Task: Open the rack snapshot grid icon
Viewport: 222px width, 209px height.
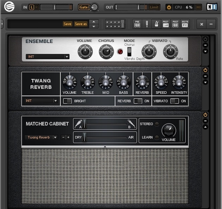Action: [x=115, y=24]
